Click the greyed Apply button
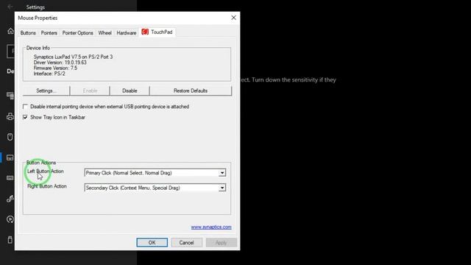Viewport: 471px width, 265px height. pos(221,242)
